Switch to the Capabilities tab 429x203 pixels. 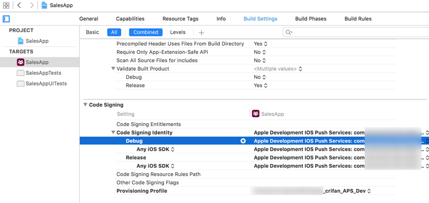coord(130,19)
